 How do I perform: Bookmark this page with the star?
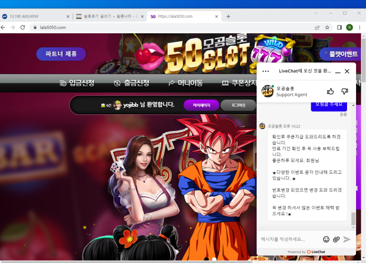point(327,28)
